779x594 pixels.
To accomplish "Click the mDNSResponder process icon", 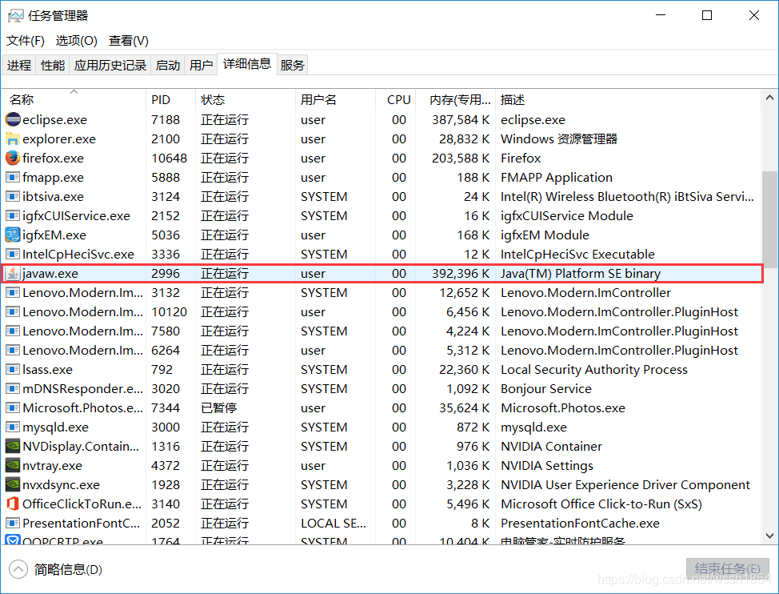I will [13, 389].
